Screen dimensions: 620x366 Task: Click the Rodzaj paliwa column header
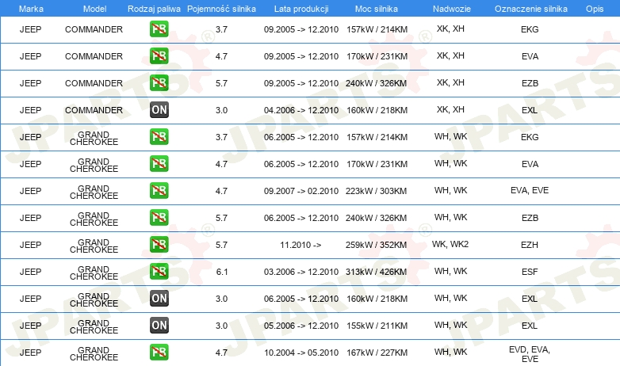tap(154, 9)
